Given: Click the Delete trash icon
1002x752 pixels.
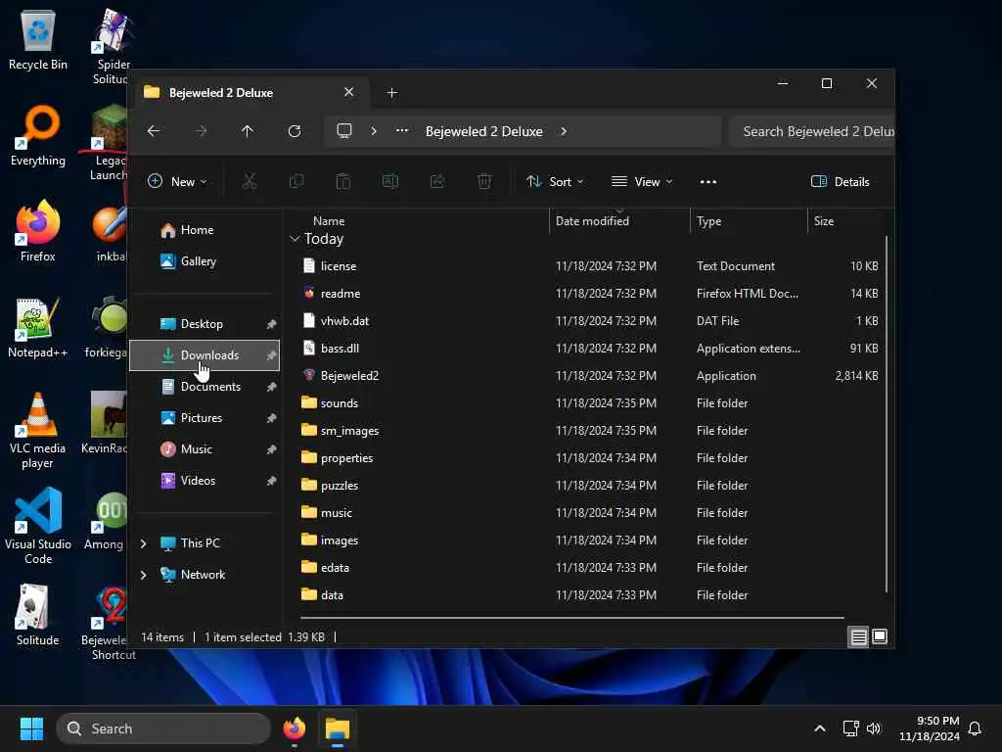Looking at the screenshot, I should pyautogui.click(x=484, y=181).
